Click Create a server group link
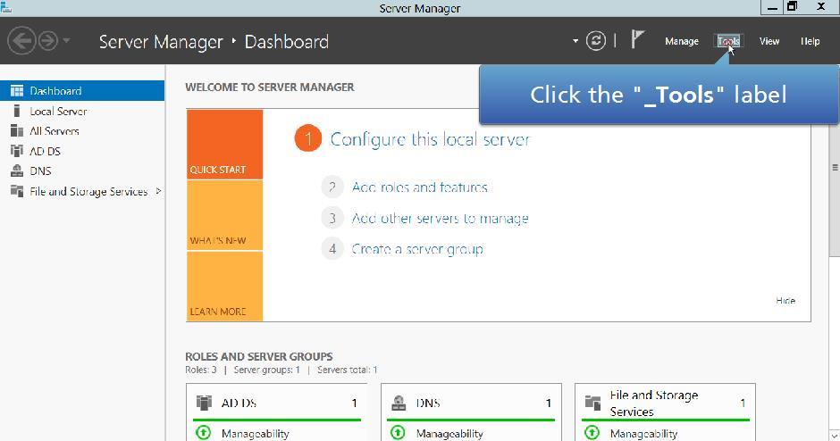 pyautogui.click(x=417, y=249)
